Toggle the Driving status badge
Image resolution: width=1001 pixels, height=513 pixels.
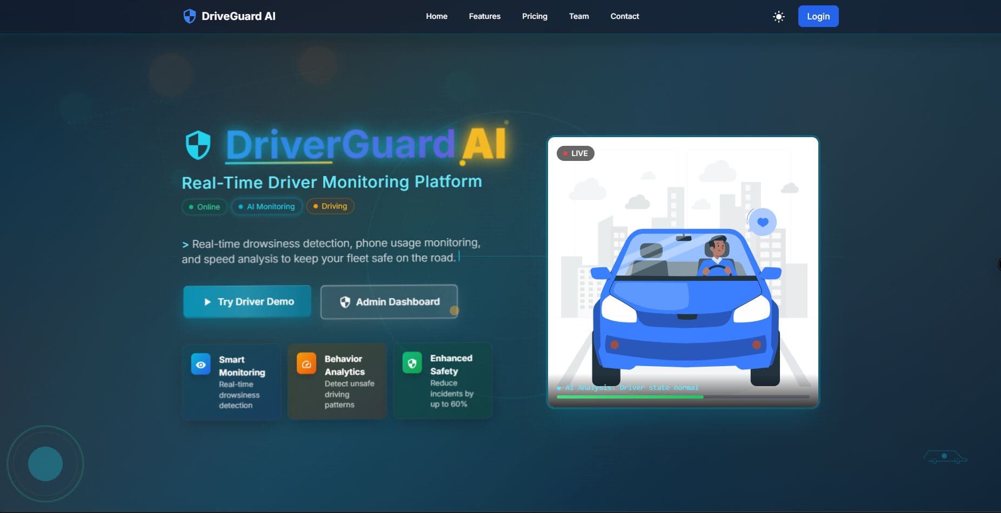click(x=330, y=206)
